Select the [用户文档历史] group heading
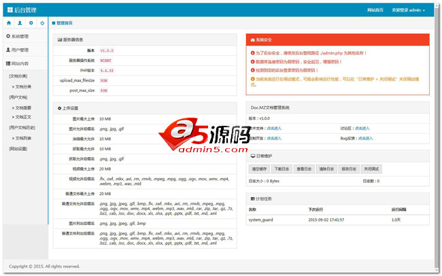The image size is (442, 276). (22, 128)
